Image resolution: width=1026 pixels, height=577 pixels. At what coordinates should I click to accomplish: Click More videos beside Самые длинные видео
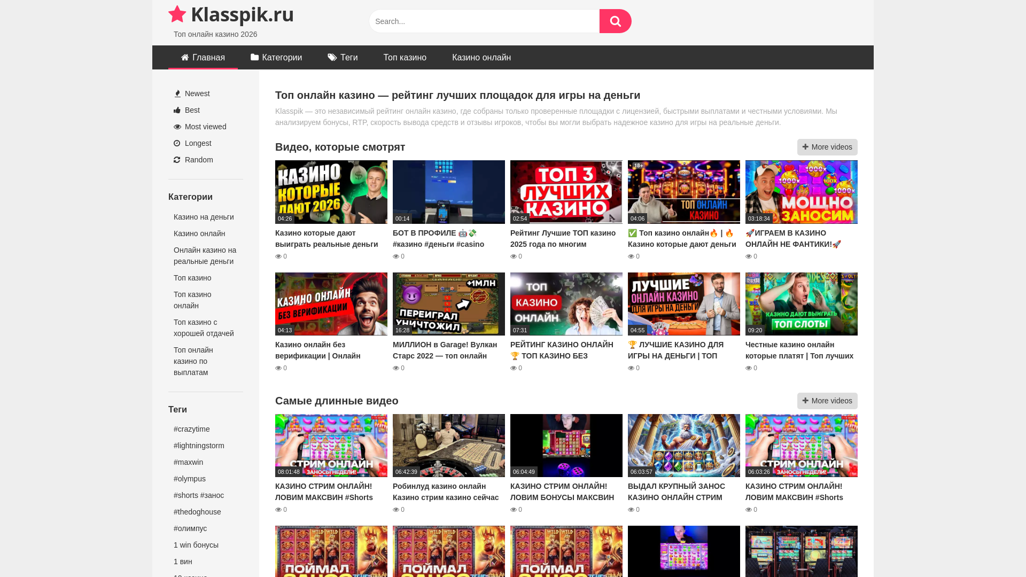click(x=827, y=401)
